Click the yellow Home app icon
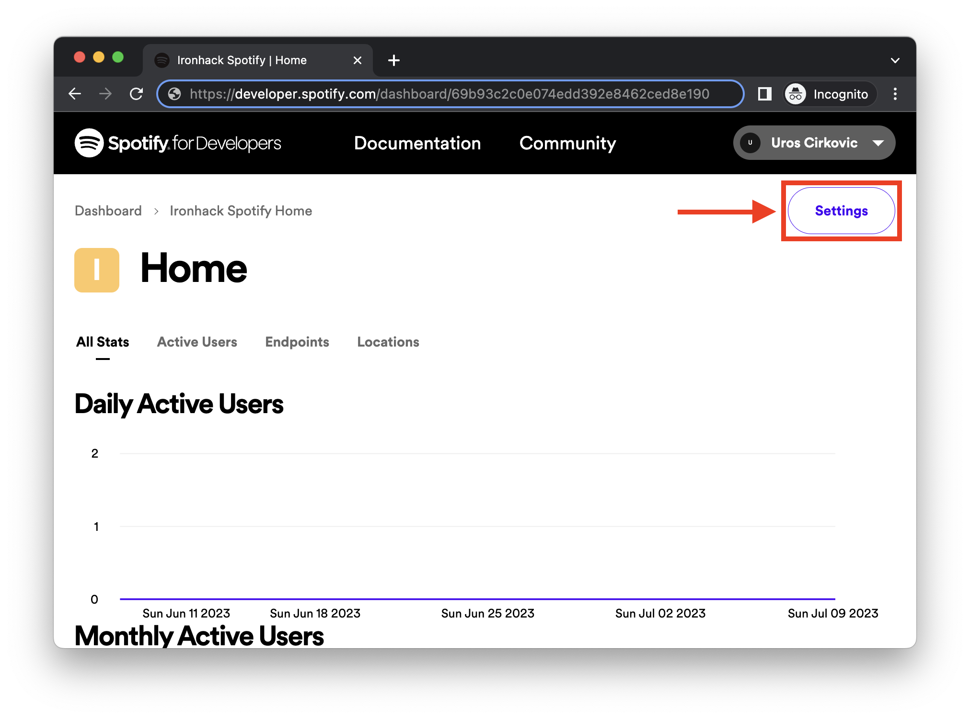Viewport: 970px width, 719px height. (x=97, y=270)
